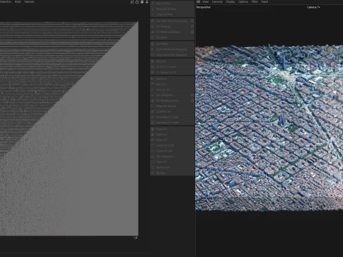Screen dimensions: 343x257
Task: Click the Perspective viewport label
Action: click(x=204, y=7)
